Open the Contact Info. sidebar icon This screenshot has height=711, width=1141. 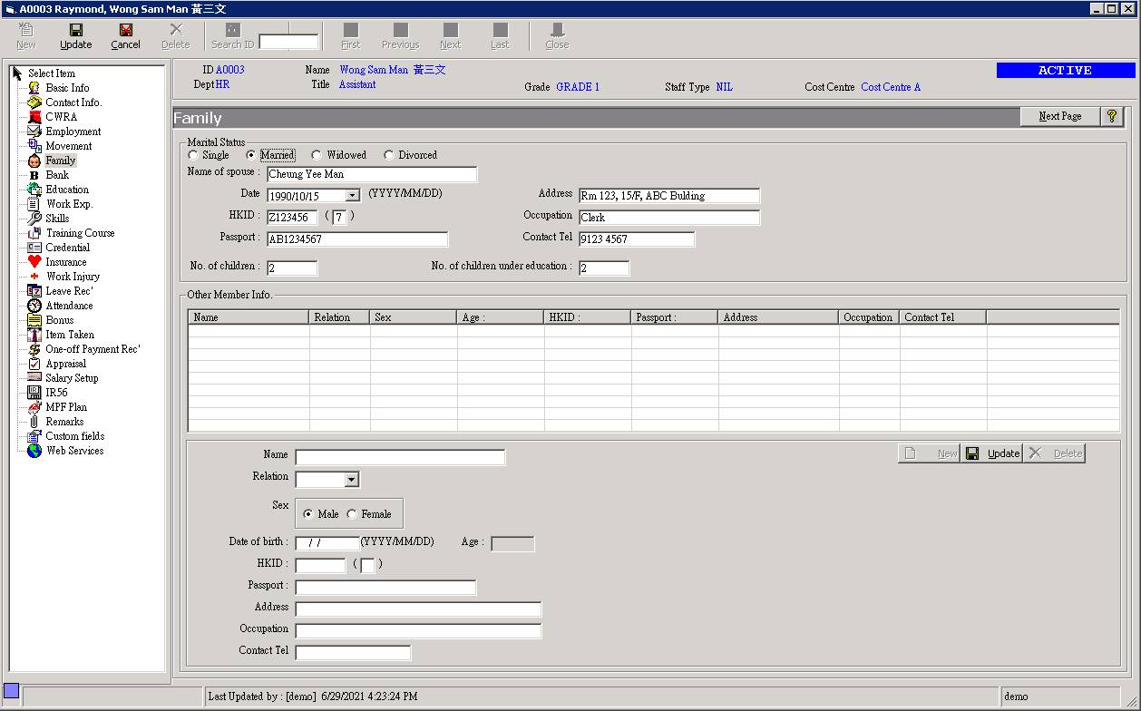[34, 102]
